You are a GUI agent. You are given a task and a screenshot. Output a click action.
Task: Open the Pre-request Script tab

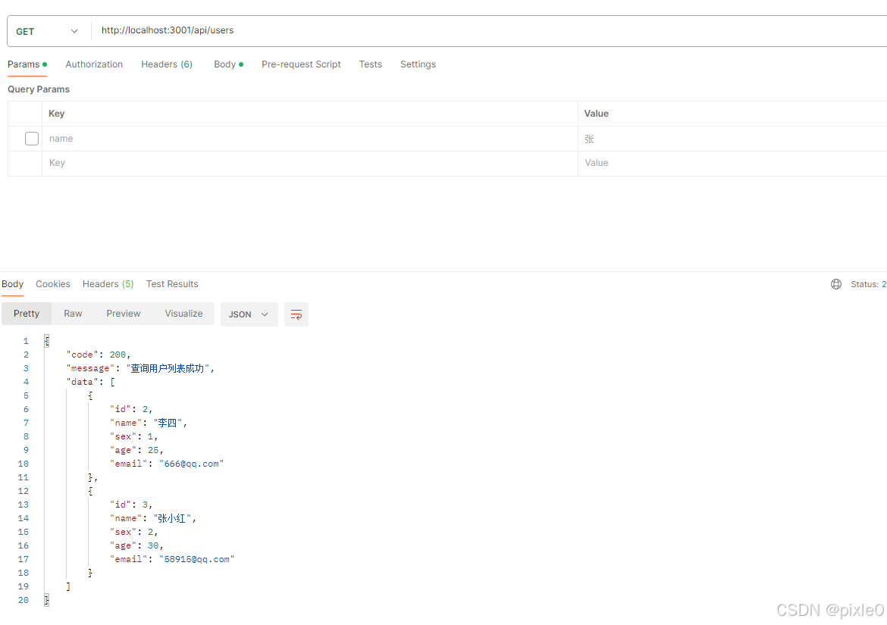tap(301, 64)
